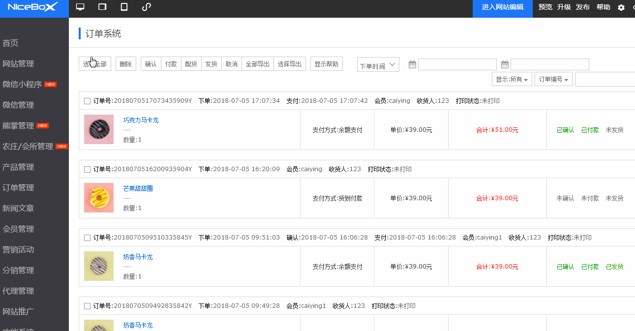Screen dimensions: 635x331
Task: Click the 选择导出 button
Action: [x=290, y=64]
